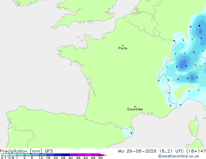Click the forecast date Mo 29-06-2026 text

tap(137, 151)
